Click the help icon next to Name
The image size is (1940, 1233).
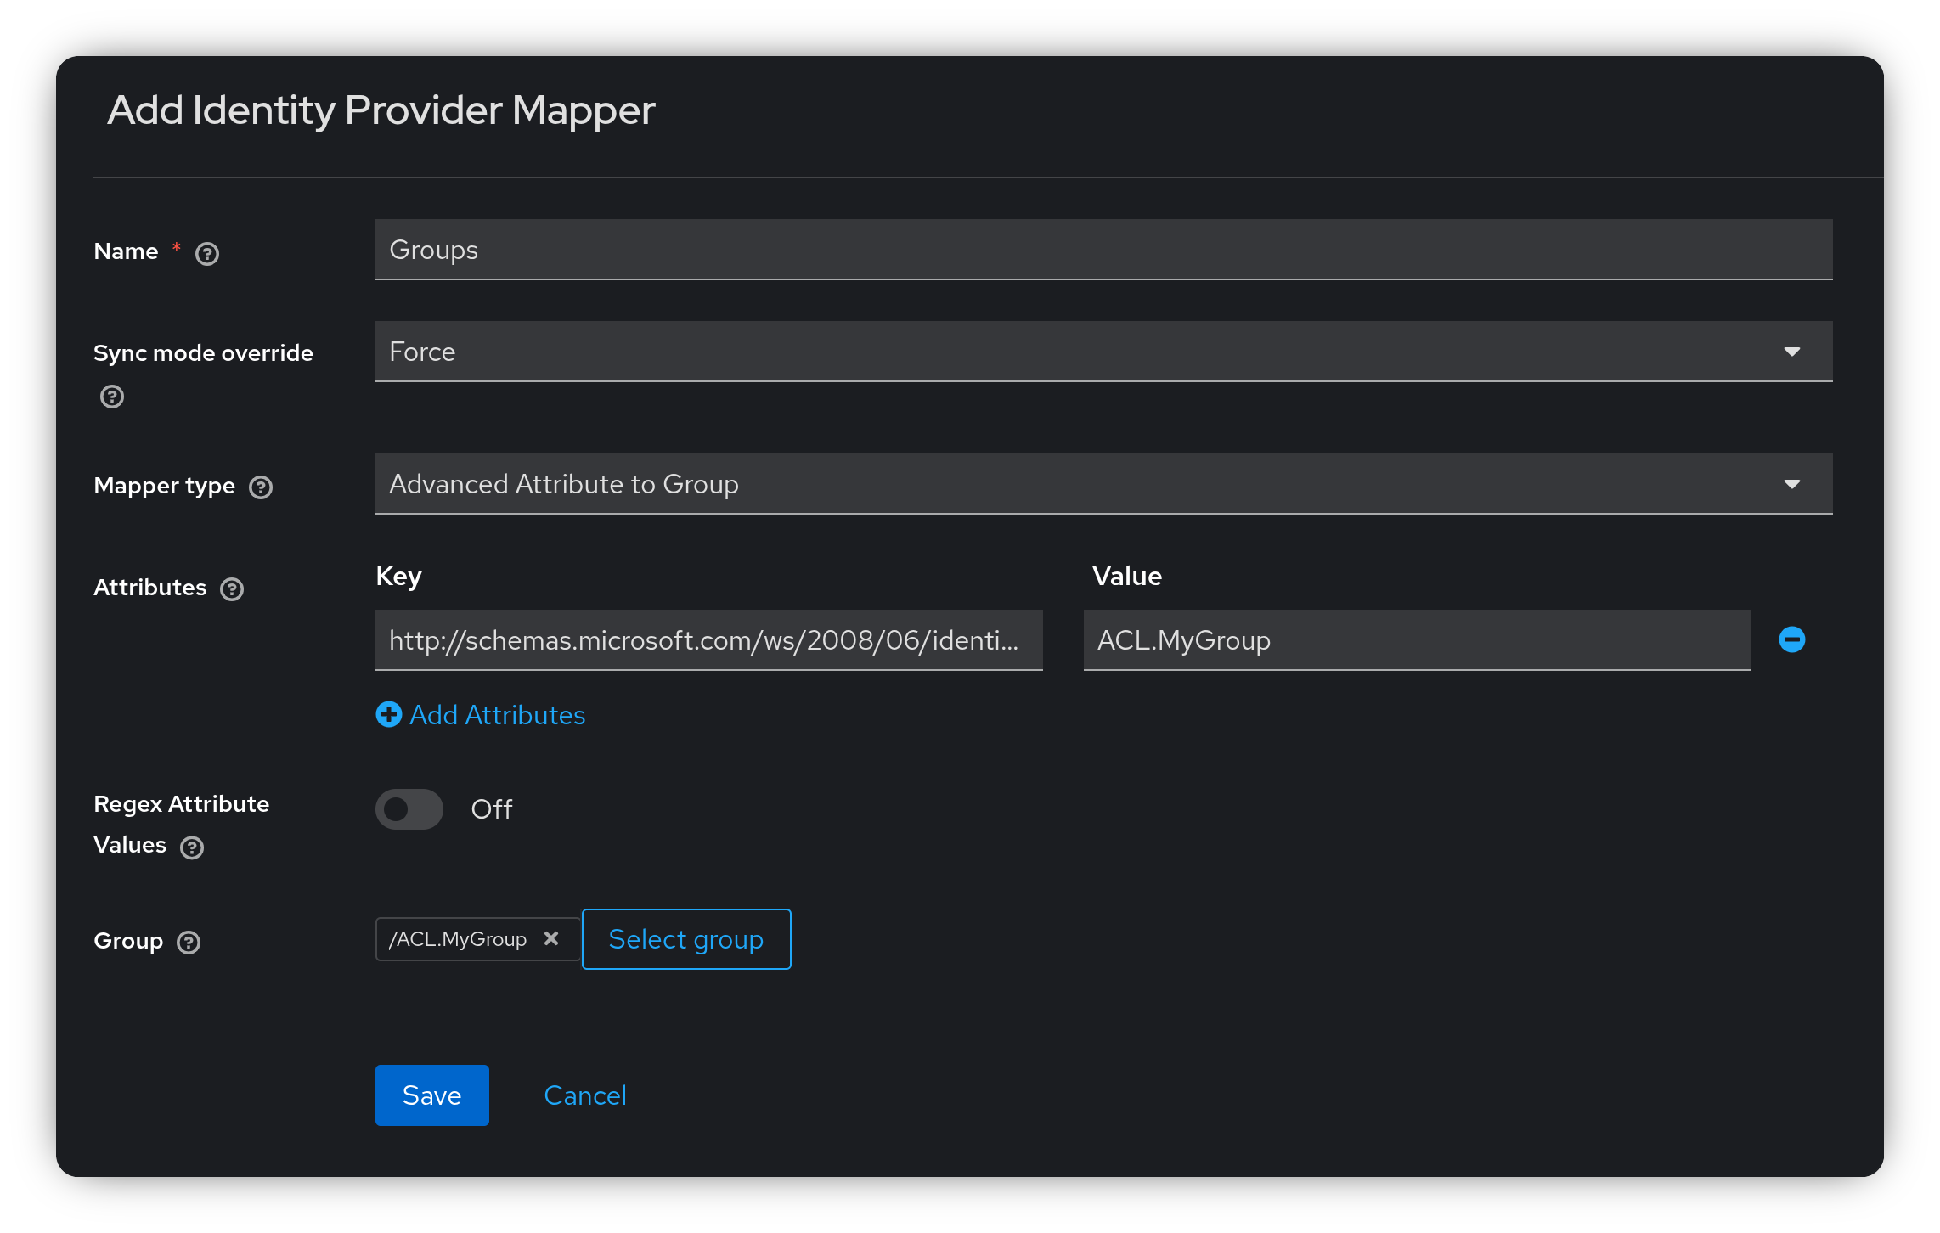click(x=207, y=254)
